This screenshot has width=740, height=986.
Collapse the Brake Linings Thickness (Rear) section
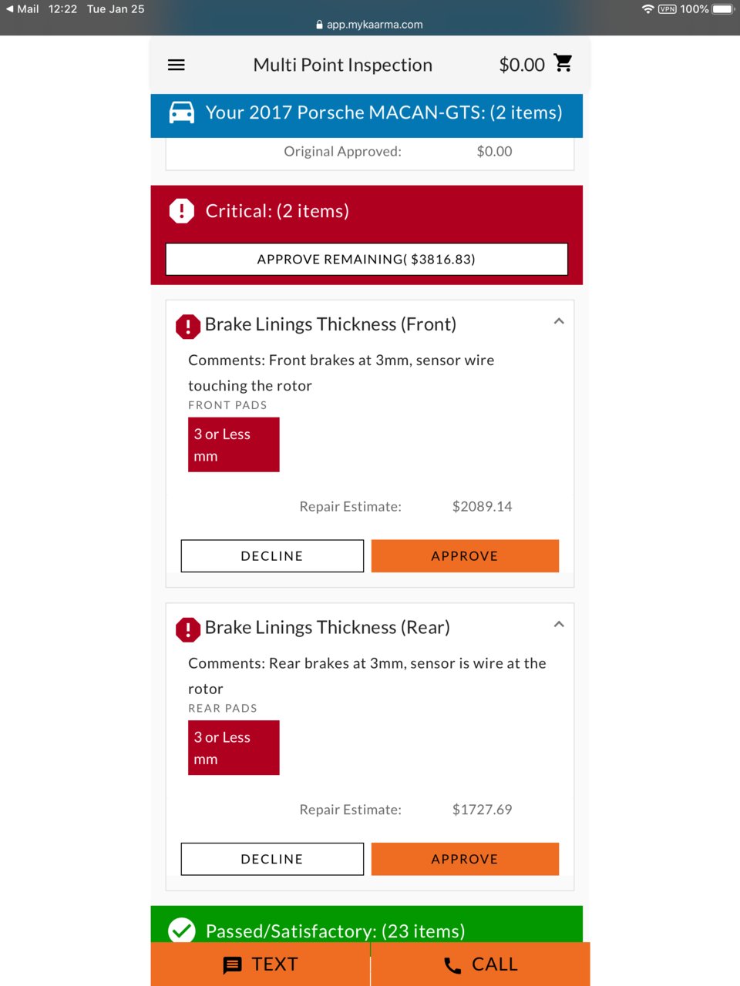click(x=559, y=624)
